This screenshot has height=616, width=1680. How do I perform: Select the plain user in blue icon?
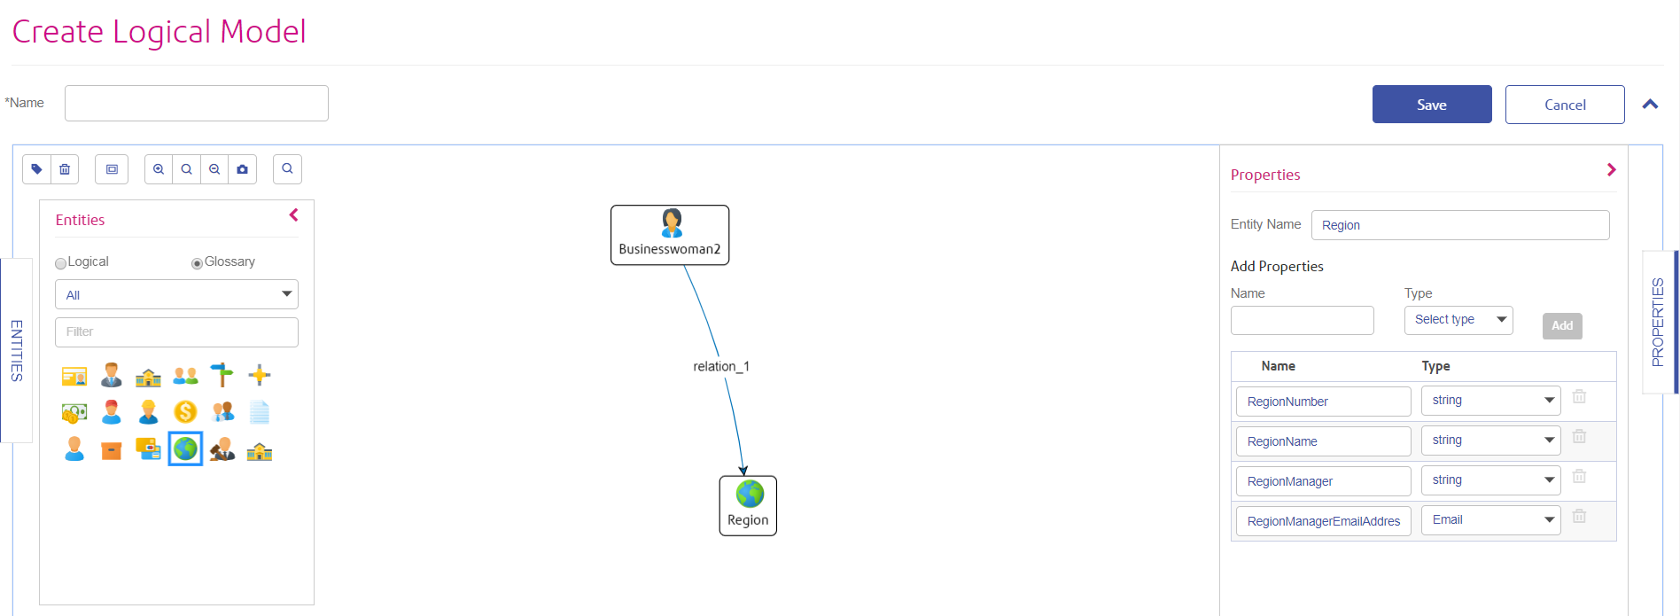coord(74,449)
